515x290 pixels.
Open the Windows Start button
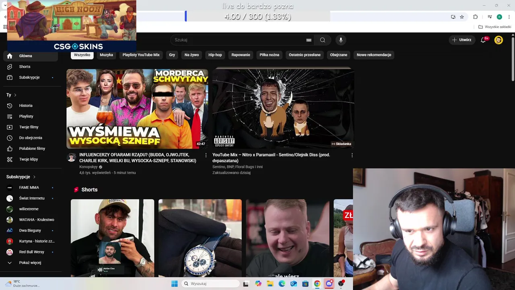[174, 284]
